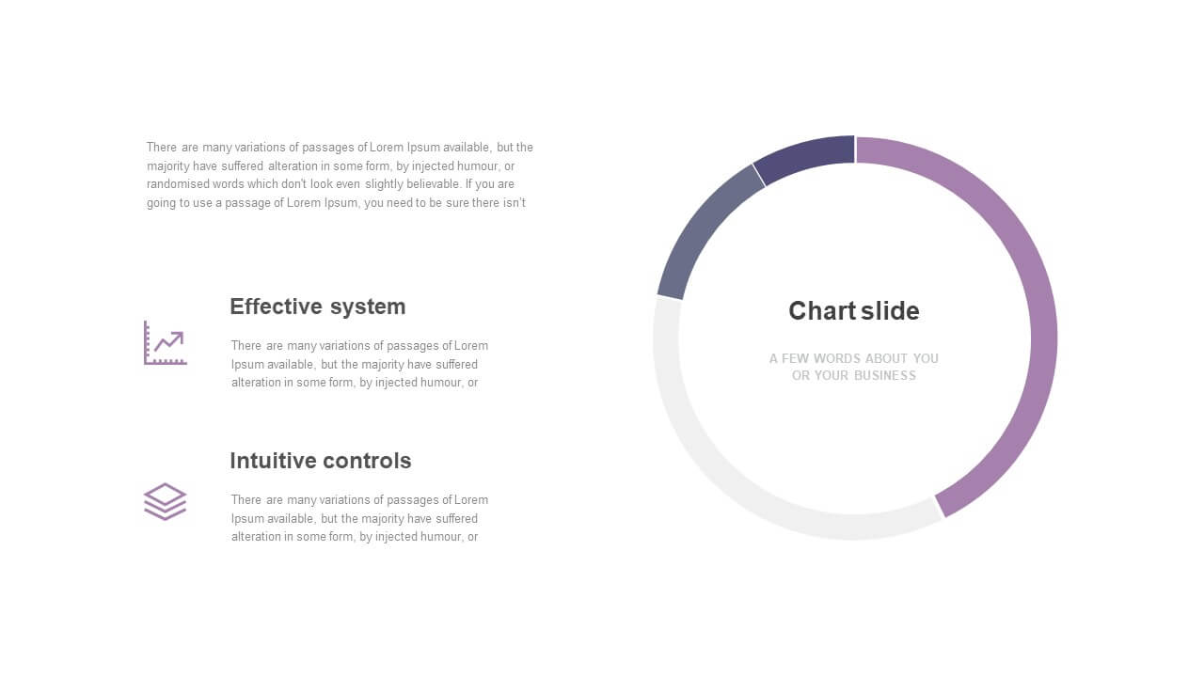Select the top Lorem Ipsum intro paragraph

pyautogui.click(x=340, y=175)
